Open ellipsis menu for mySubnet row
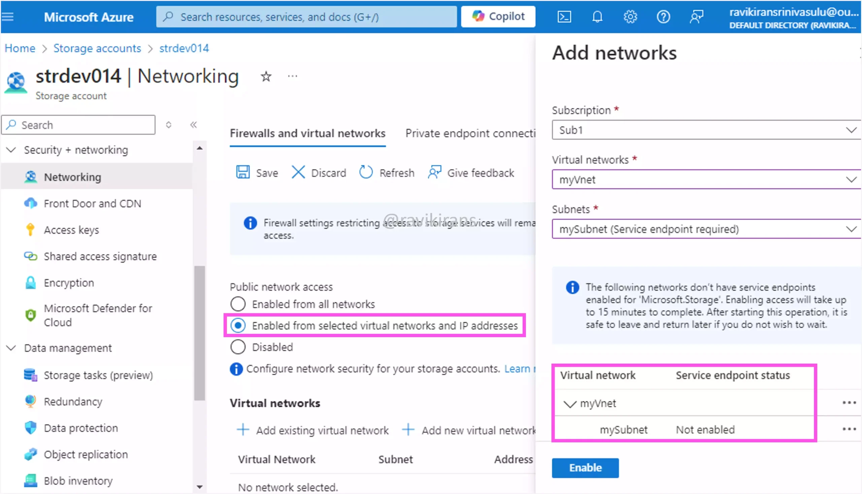Screen dimensions: 862x494 849,429
